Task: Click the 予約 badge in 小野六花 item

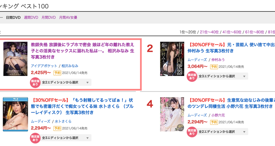Action: (x=214, y=122)
